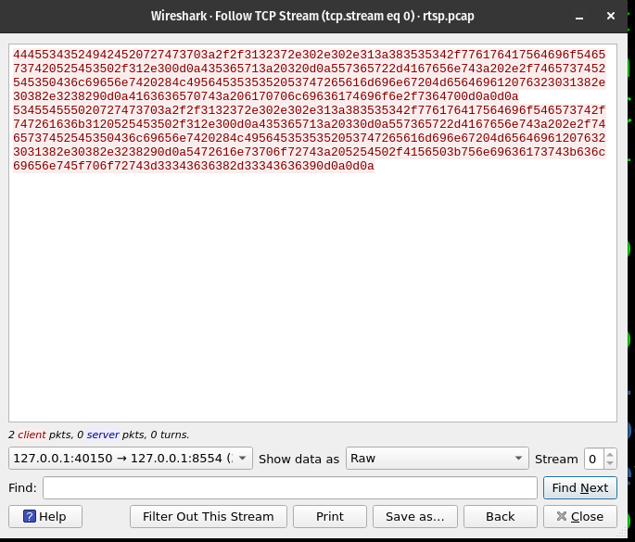Click the Help button with question mark icon
This screenshot has width=635, height=542.
point(45,516)
